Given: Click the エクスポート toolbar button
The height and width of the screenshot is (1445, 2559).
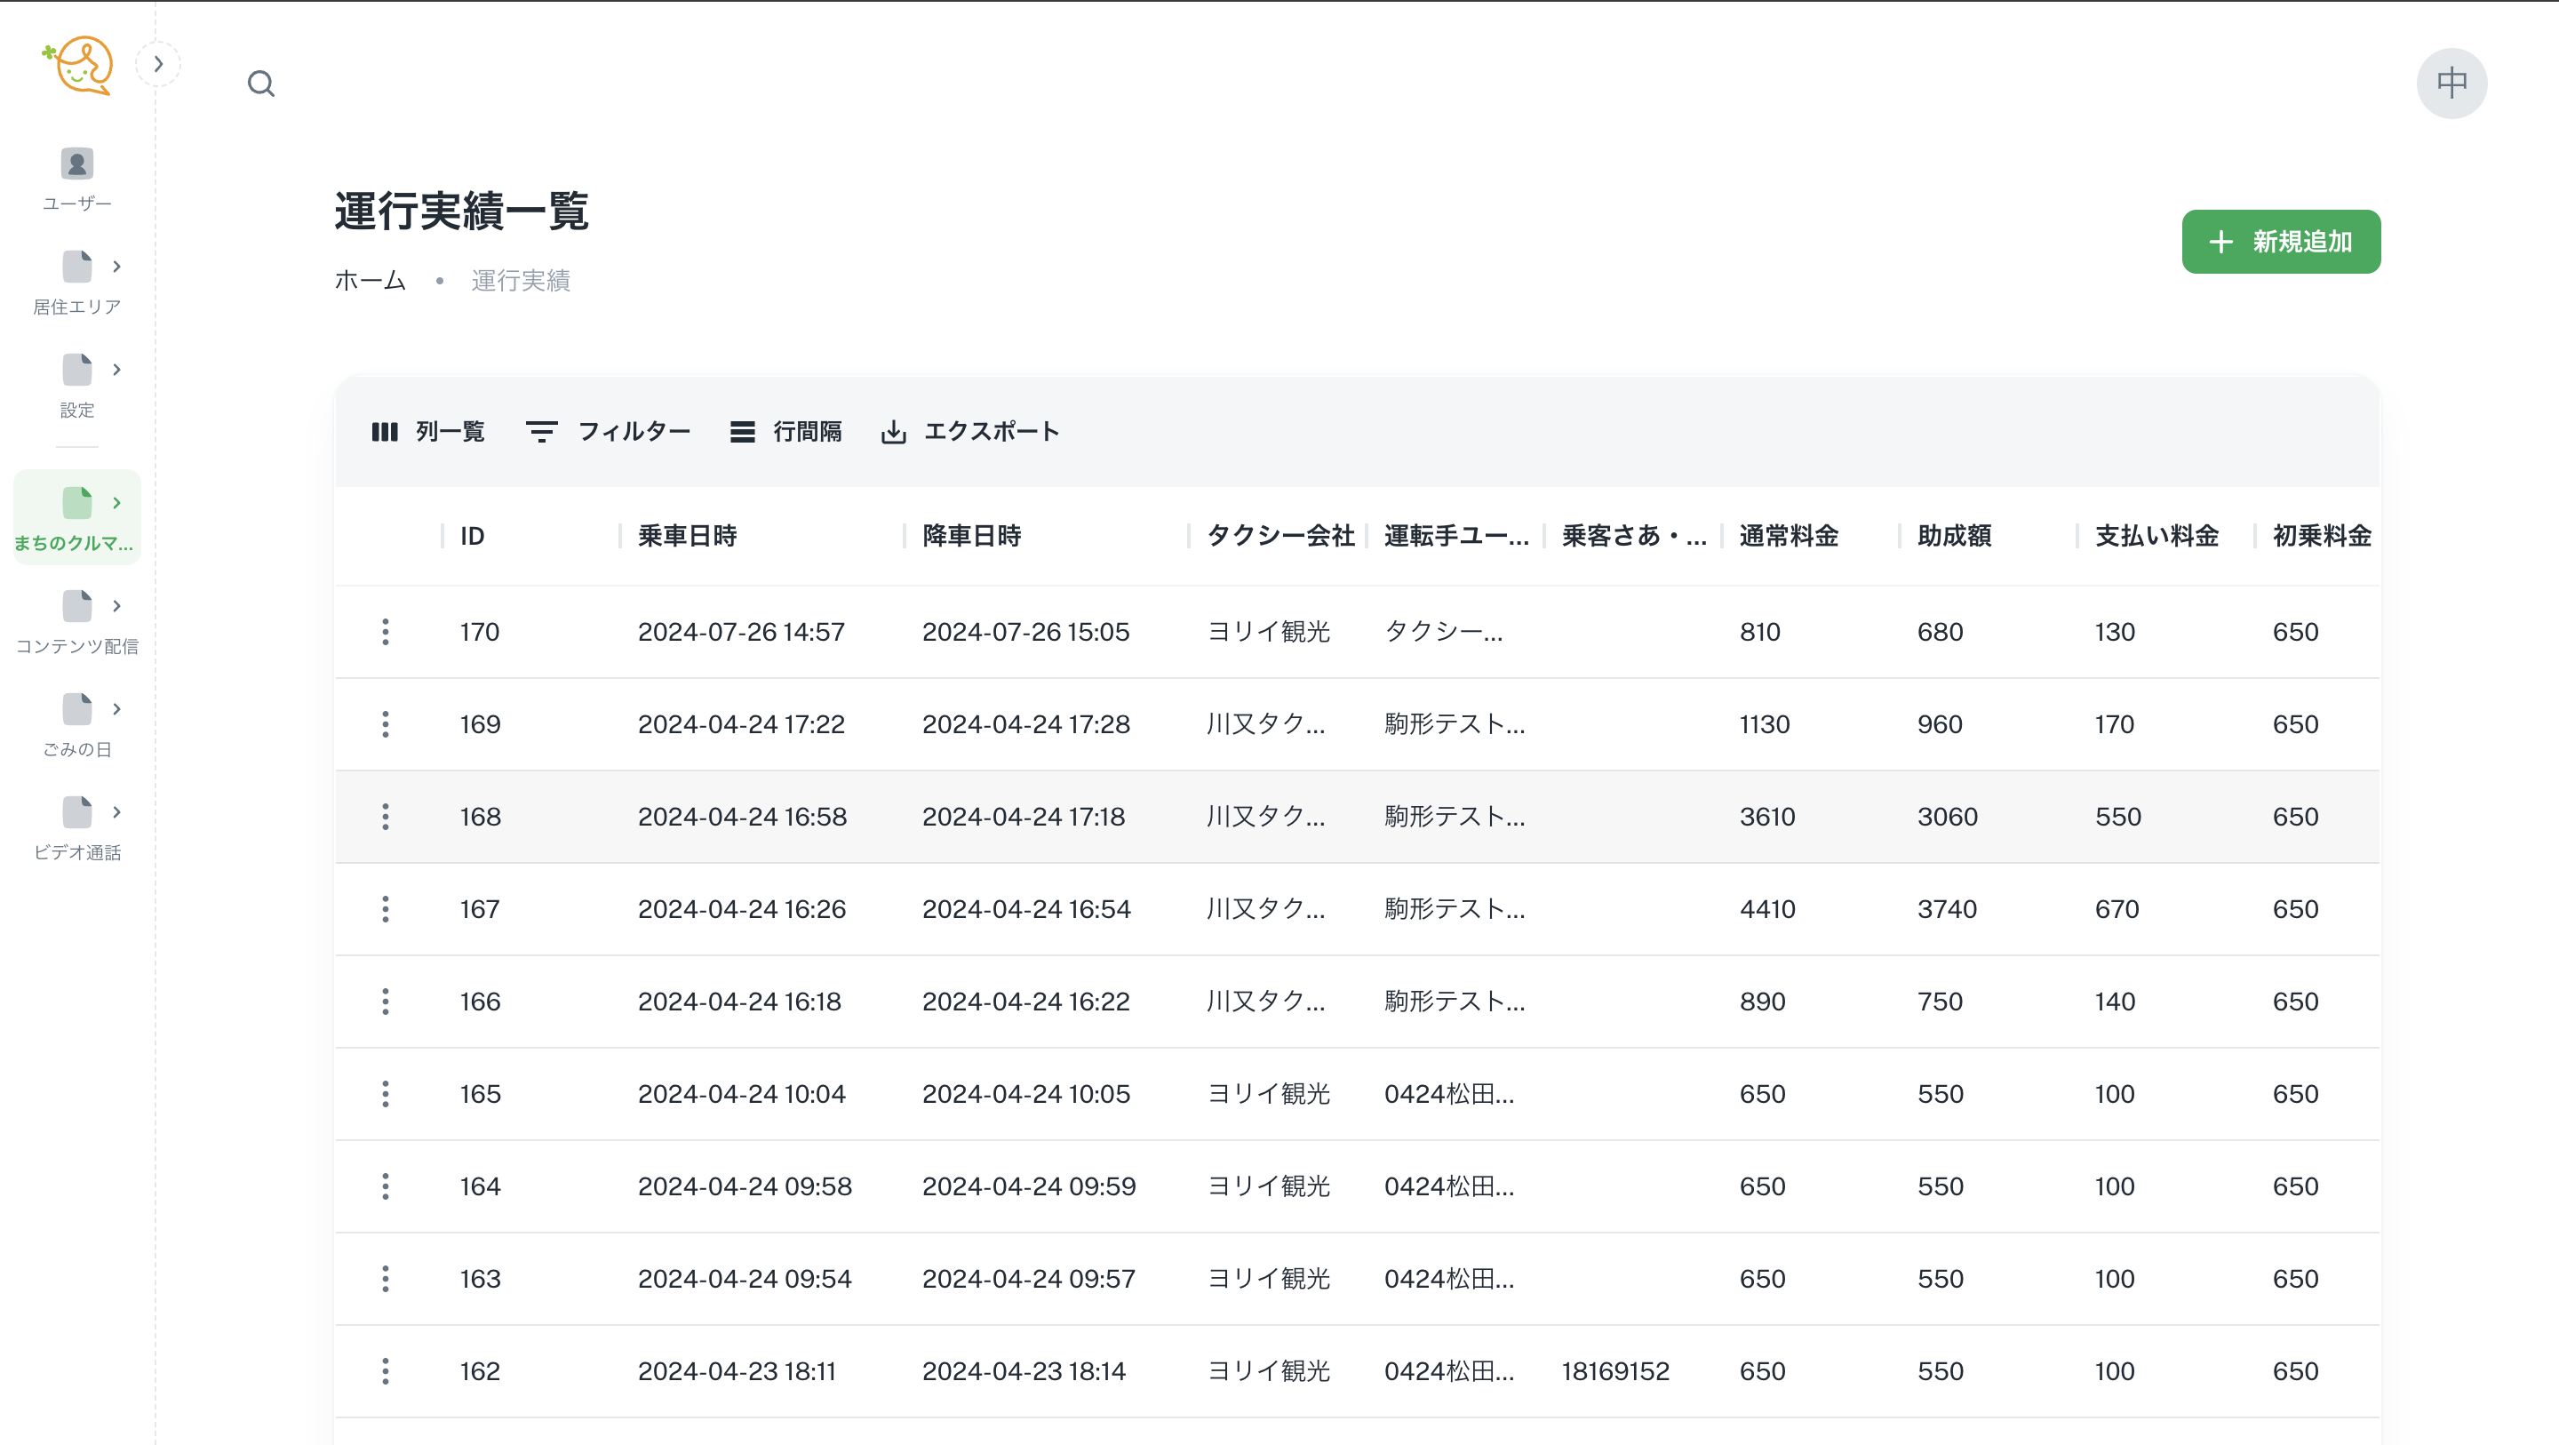Looking at the screenshot, I should pyautogui.click(x=970, y=431).
